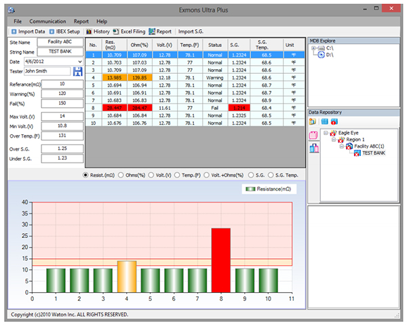The image size is (407, 326).
Task: Open the Help menu
Action: pyautogui.click(x=102, y=22)
